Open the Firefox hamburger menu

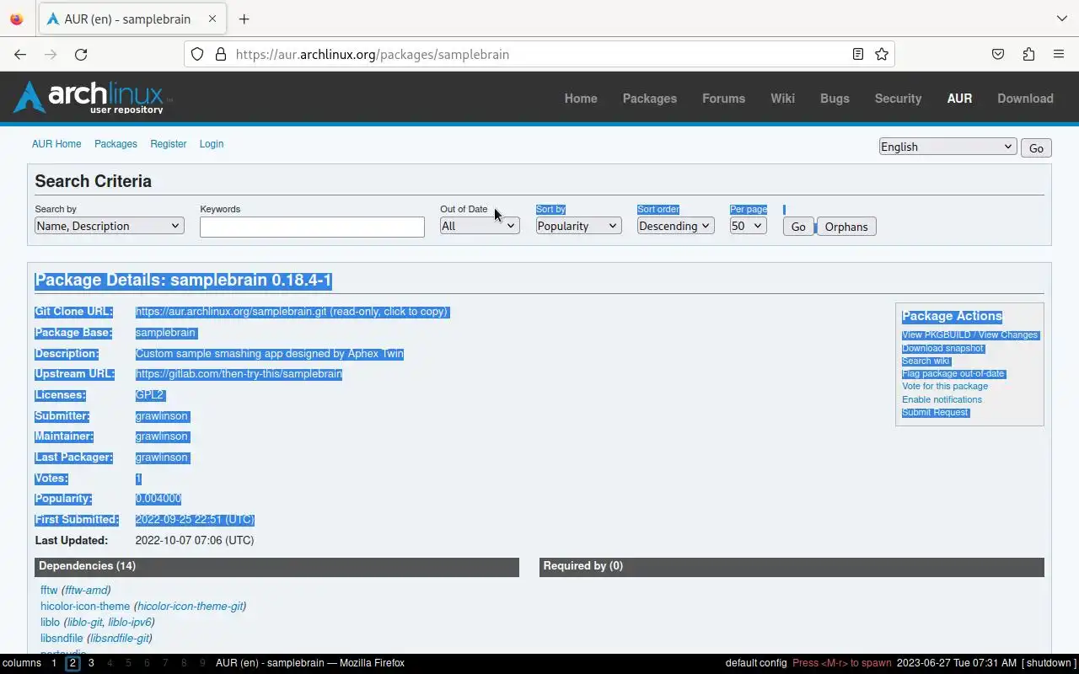click(x=1059, y=54)
